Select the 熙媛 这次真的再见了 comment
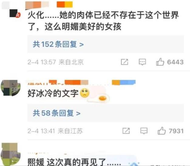This screenshot has width=190, height=166. (74, 162)
